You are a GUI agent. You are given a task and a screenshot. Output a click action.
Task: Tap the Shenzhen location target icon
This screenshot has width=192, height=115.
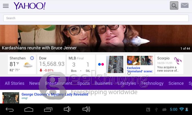pos(32,58)
